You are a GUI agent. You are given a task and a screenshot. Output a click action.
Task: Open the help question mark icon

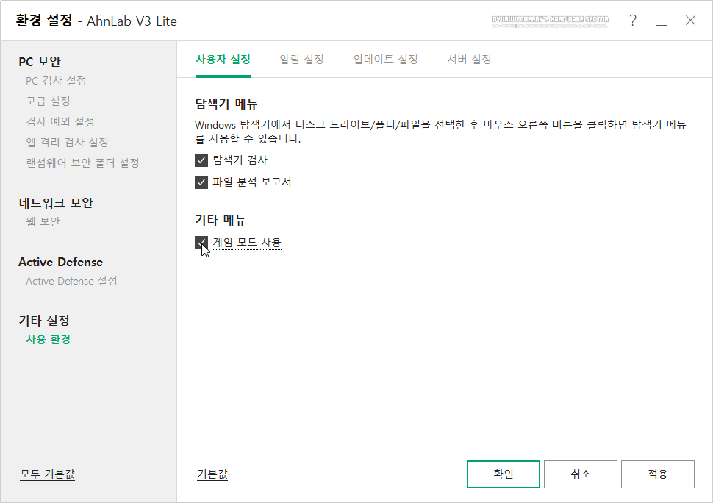pos(633,21)
